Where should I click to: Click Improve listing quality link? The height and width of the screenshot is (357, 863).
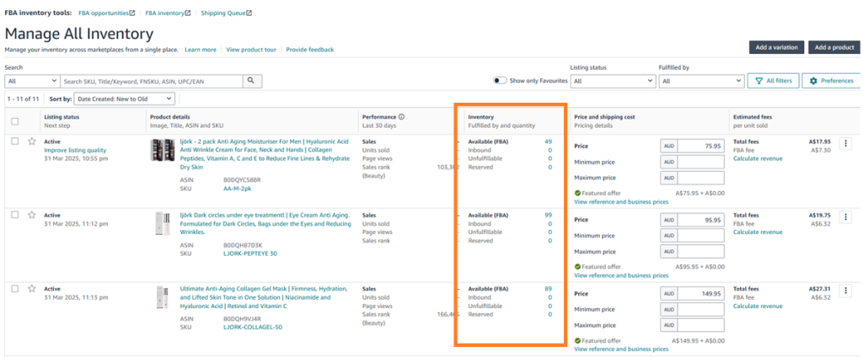coord(75,150)
